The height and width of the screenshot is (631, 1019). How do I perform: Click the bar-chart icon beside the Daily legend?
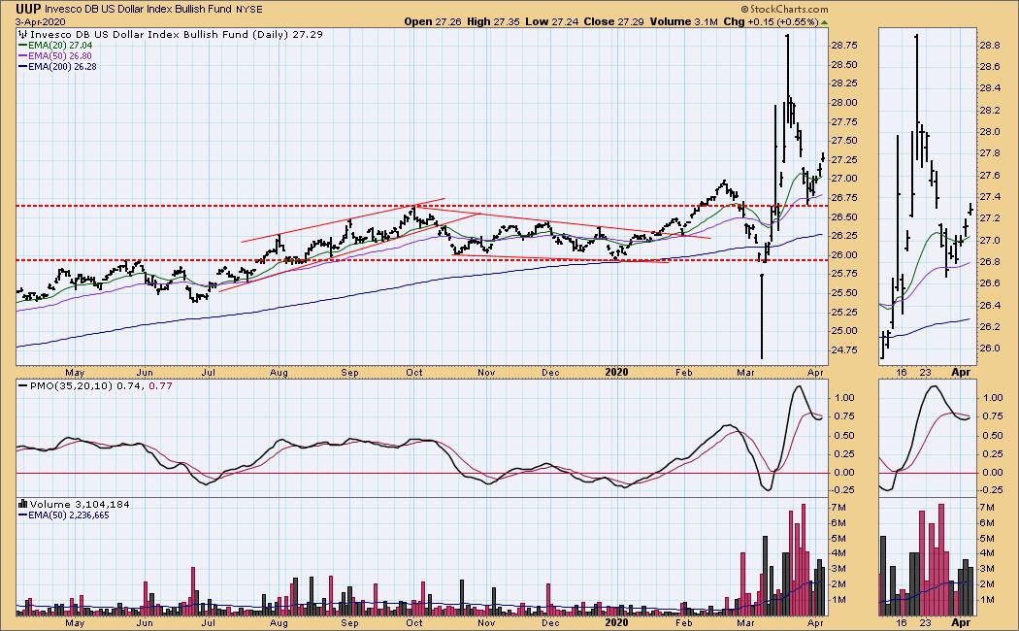(22, 34)
